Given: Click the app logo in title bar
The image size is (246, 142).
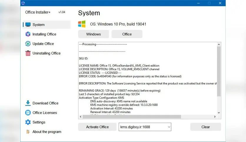Looking at the screenshot, I should click(x=24, y=3).
